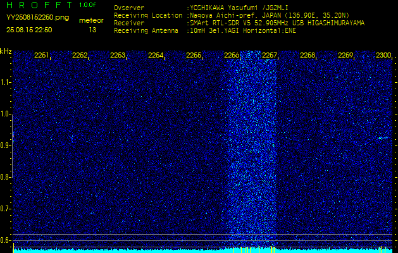398x253 pixels.
Task: Click the 2253 time marker
Action: 118,55
